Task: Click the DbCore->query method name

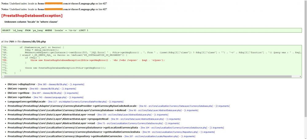Action: (17, 89)
